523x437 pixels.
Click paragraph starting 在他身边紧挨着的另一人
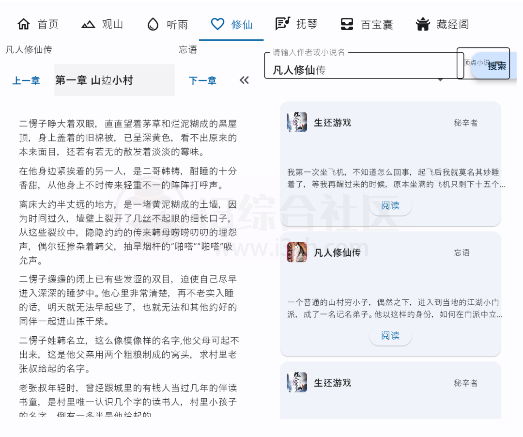[128, 178]
